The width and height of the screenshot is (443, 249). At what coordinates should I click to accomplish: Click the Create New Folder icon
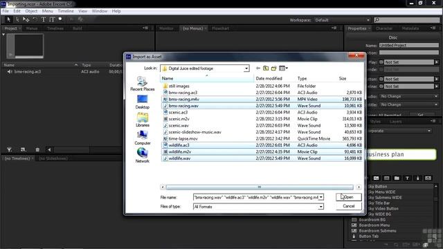(x=274, y=68)
